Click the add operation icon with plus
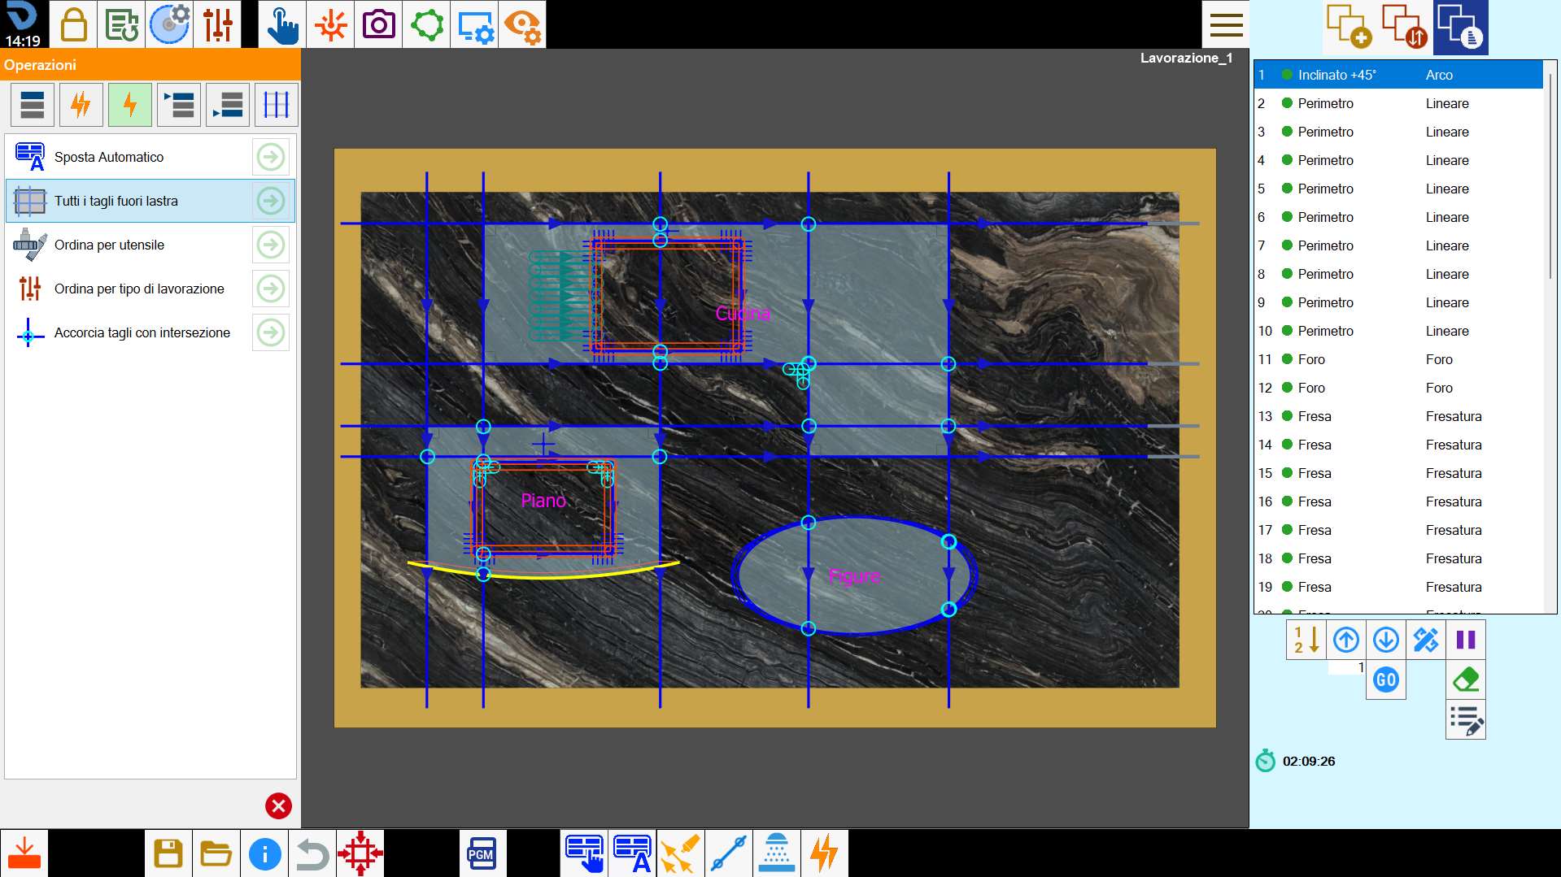Image resolution: width=1561 pixels, height=877 pixels. (x=1350, y=27)
